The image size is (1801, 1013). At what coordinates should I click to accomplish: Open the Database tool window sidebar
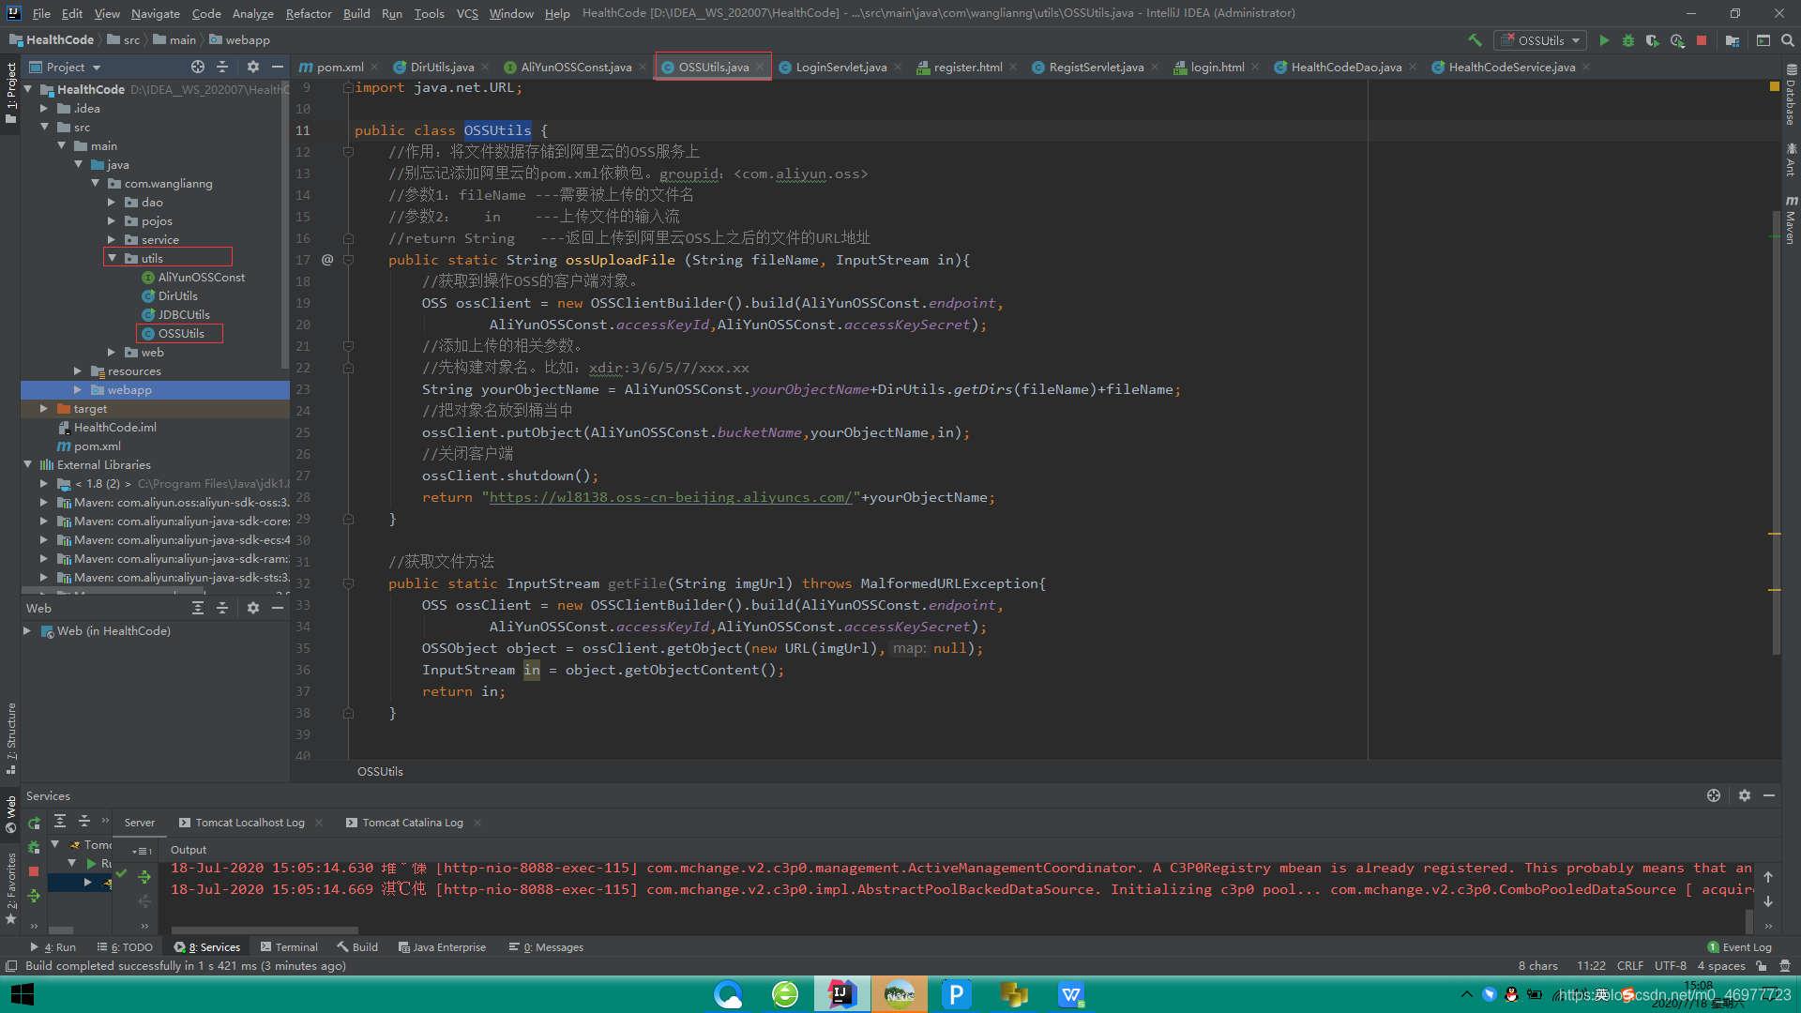pos(1791,95)
